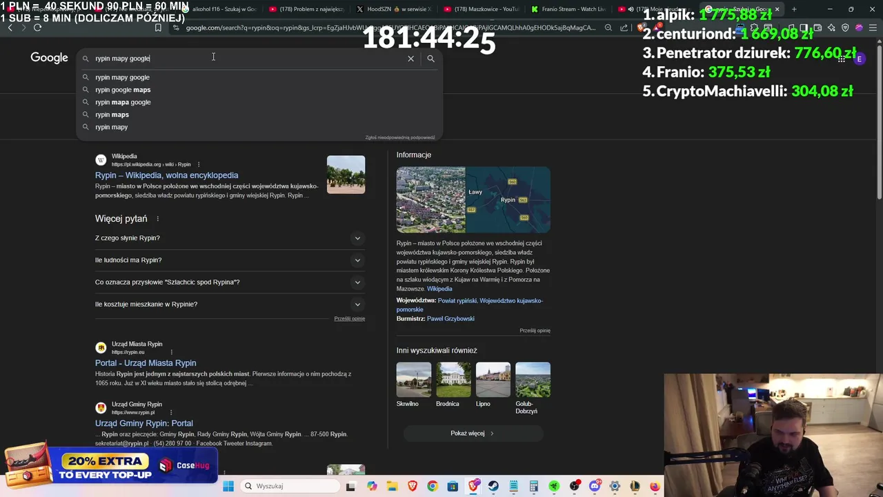The width and height of the screenshot is (883, 497).
Task: Select suggestion 'rypin mapa google'
Action: [x=259, y=102]
